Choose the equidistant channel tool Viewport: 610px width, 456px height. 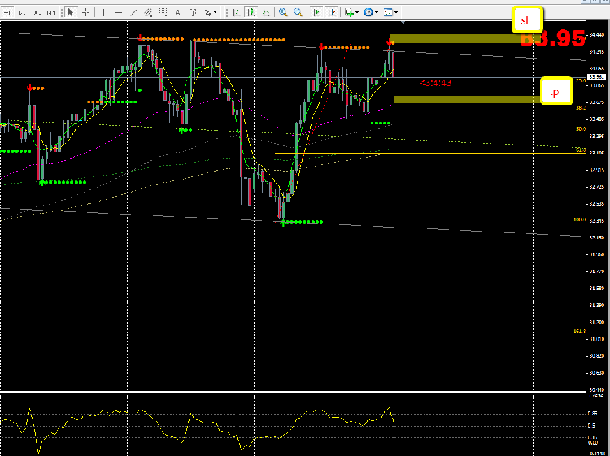pyautogui.click(x=148, y=12)
